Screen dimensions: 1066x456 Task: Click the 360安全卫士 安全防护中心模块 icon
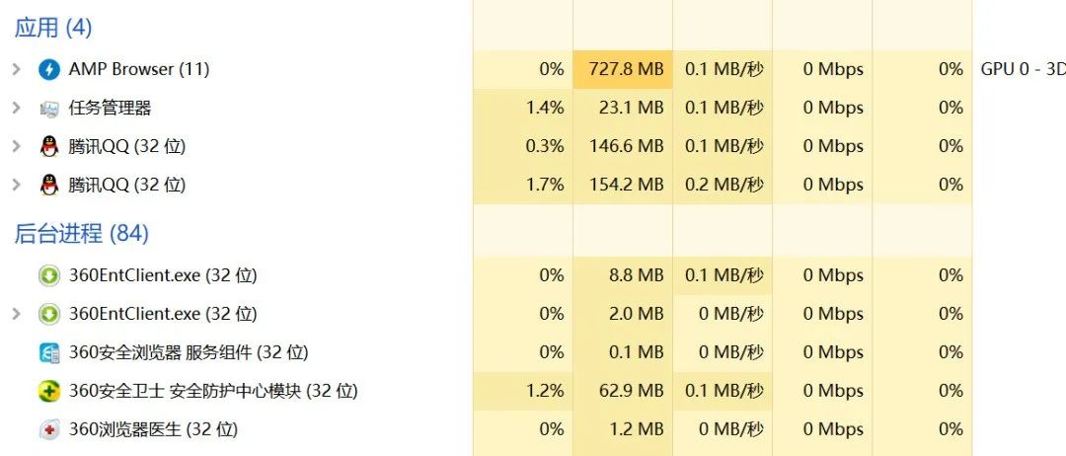(49, 391)
